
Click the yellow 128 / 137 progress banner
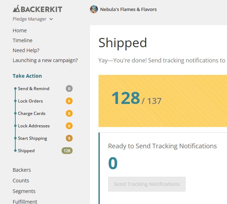[163, 101]
